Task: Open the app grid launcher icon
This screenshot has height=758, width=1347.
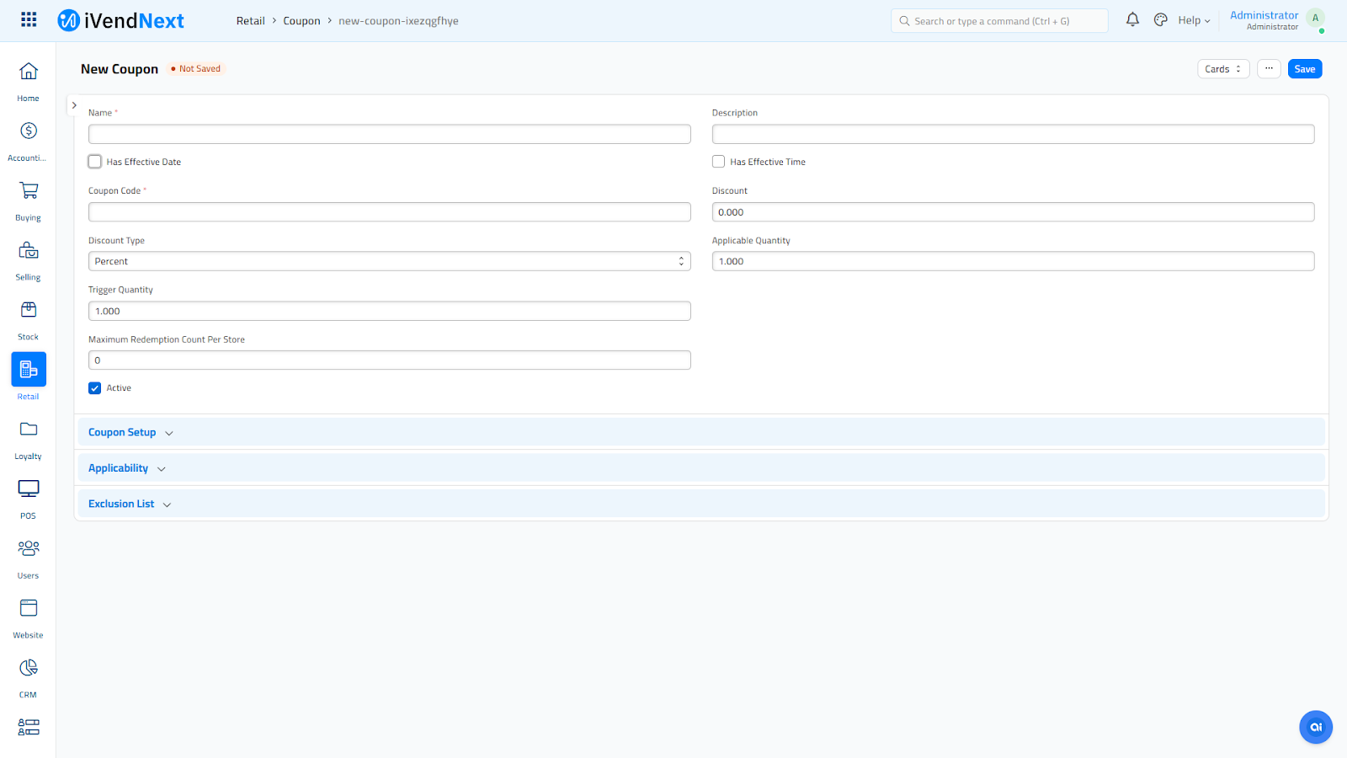Action: pos(29,19)
